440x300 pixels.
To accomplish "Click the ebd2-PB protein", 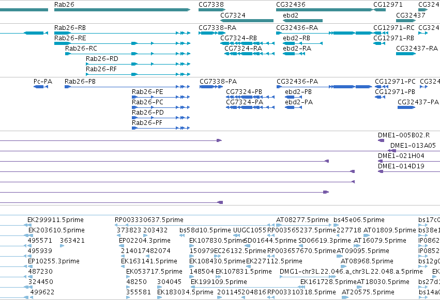I will (x=293, y=97).
